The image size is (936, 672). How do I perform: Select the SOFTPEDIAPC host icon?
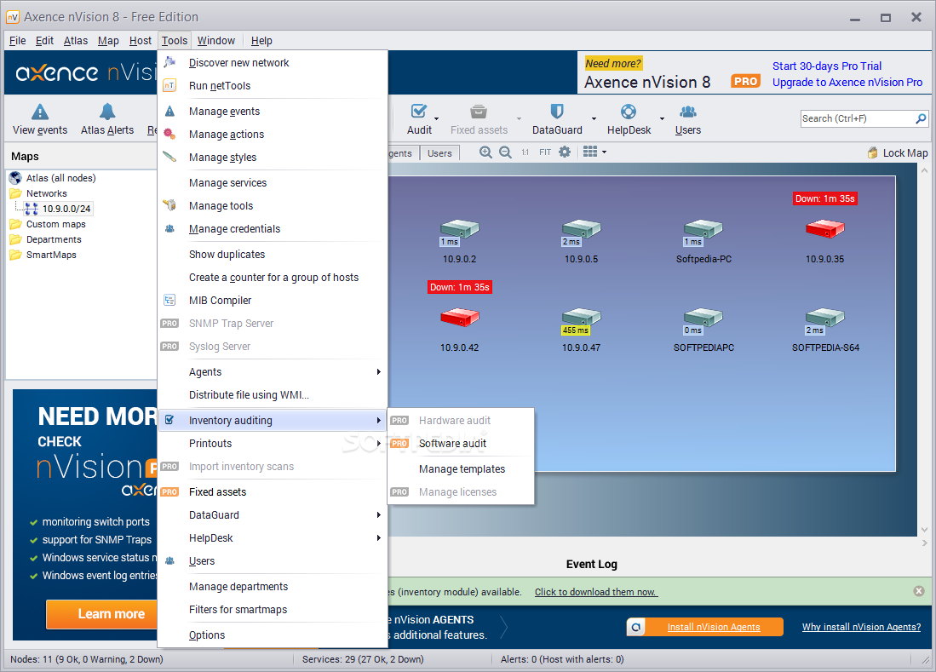[703, 318]
